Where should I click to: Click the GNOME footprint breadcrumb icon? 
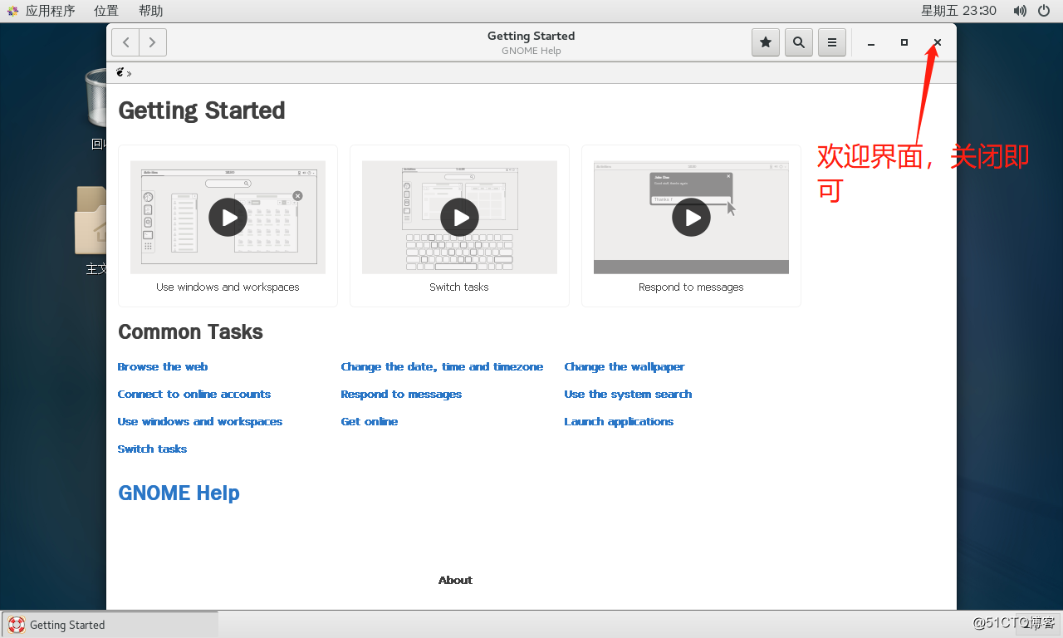[x=120, y=72]
